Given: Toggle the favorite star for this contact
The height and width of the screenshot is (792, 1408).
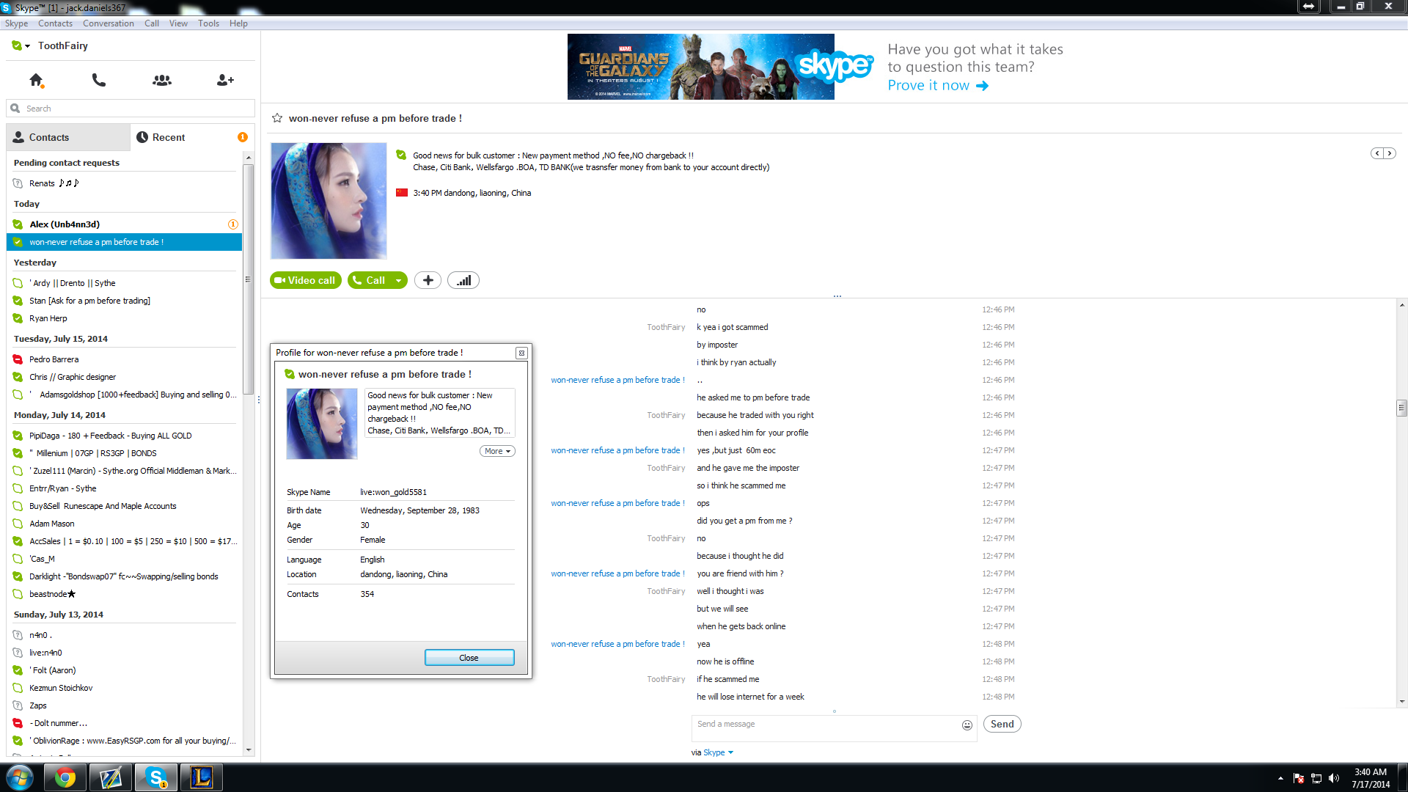Looking at the screenshot, I should (277, 118).
